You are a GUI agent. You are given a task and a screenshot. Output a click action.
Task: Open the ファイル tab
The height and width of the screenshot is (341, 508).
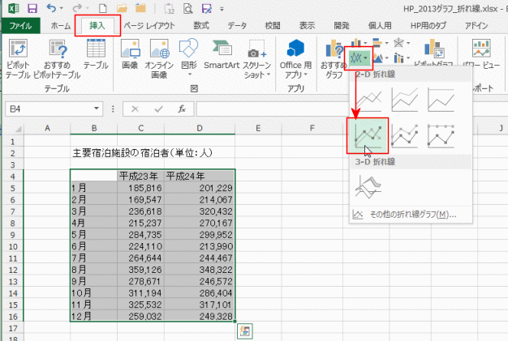19,26
